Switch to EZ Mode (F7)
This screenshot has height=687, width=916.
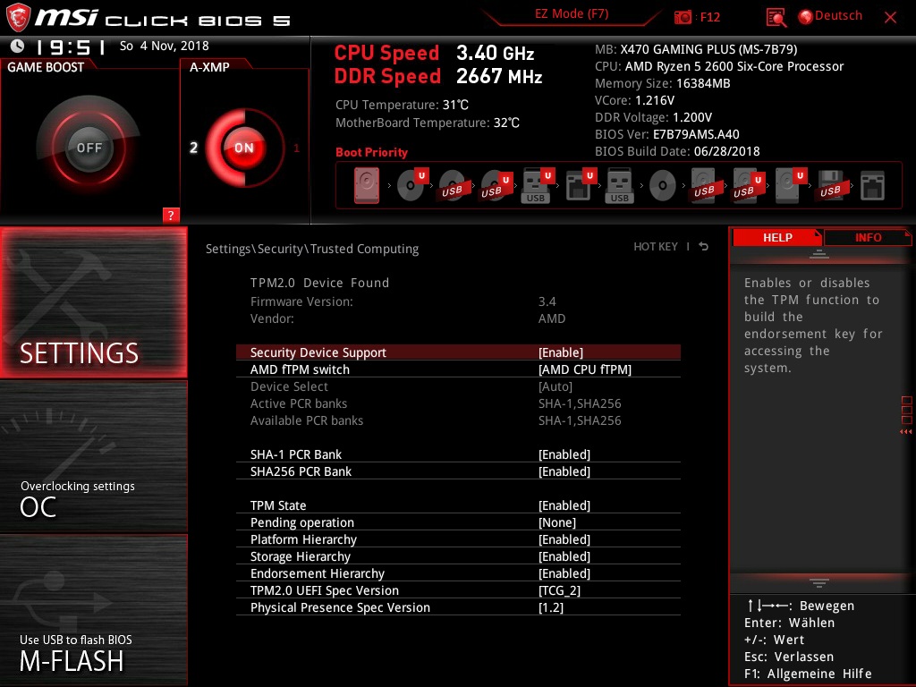pyautogui.click(x=572, y=14)
